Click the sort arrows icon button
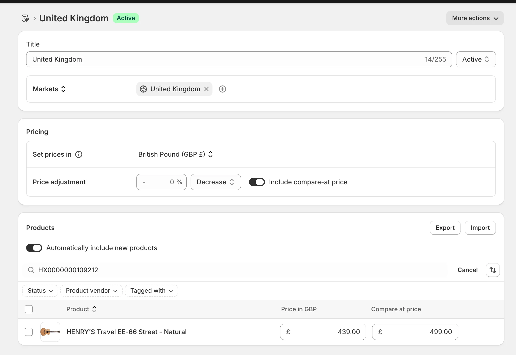 (x=493, y=270)
